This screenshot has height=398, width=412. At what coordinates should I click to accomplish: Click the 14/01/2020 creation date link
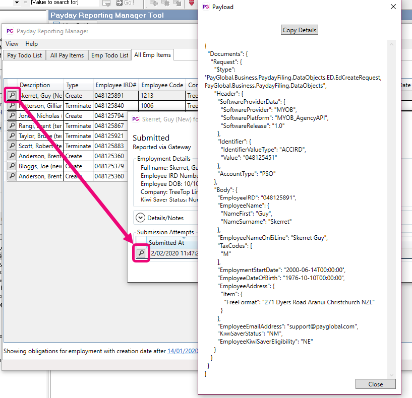183,351
